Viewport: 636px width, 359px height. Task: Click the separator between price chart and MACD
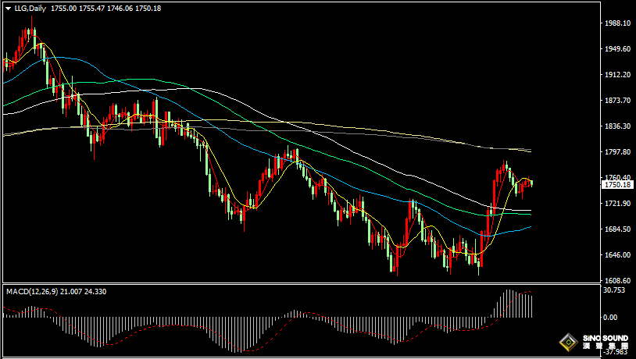click(x=313, y=284)
